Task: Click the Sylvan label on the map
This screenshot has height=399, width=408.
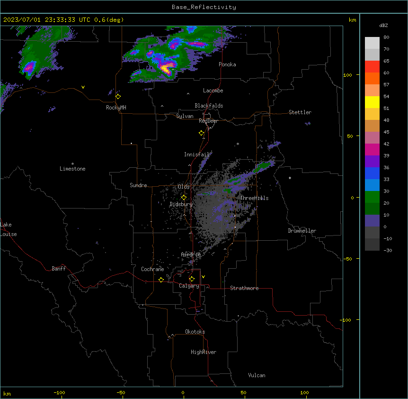Action: coord(185,116)
